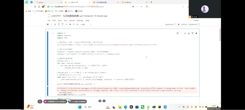The height and width of the screenshot is (110, 245).
Task: Paste the cell from the clipboard toolbar icon
Action: tap(62, 24)
